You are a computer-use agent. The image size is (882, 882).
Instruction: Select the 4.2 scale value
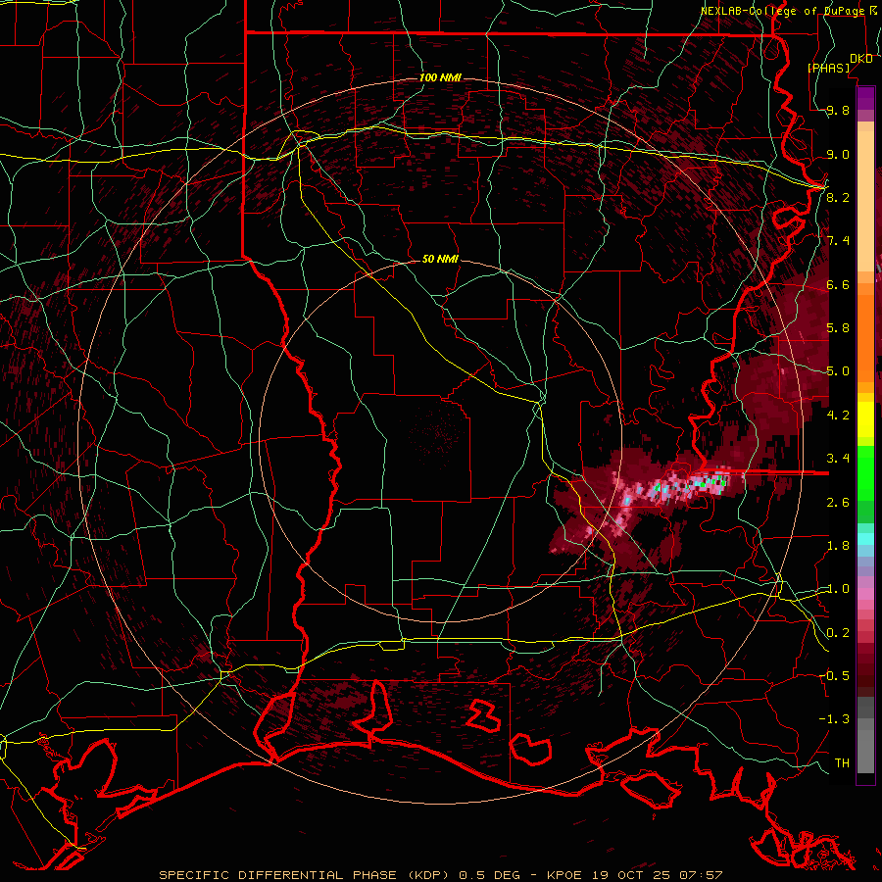838,416
